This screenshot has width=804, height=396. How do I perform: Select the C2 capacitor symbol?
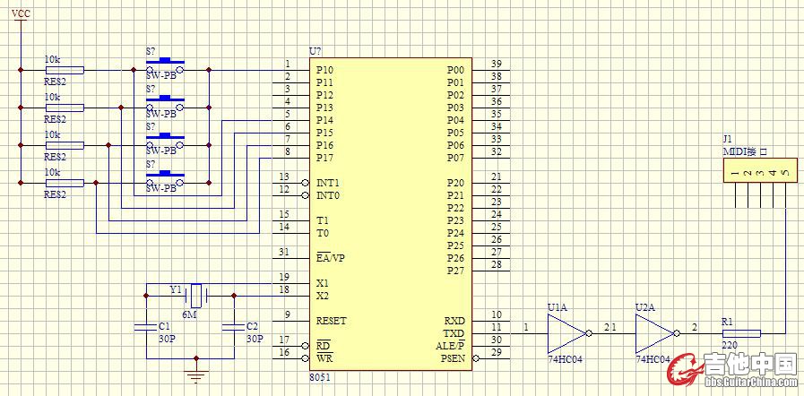234,327
